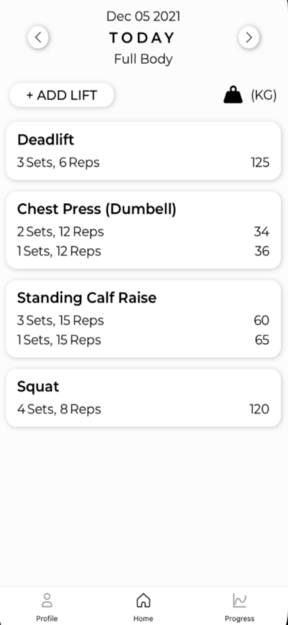Tap the Profile tab label
The height and width of the screenshot is (625, 288).
(x=47, y=618)
